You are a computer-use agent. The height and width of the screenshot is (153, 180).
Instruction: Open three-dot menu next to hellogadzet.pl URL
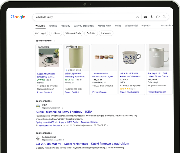pos(67,140)
